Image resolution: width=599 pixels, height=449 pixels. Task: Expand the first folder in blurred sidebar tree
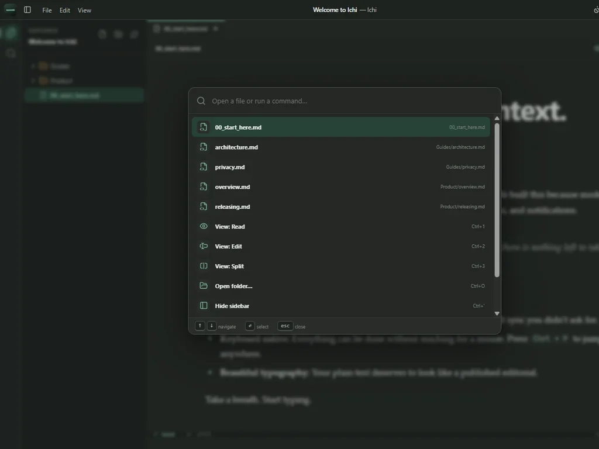33,66
